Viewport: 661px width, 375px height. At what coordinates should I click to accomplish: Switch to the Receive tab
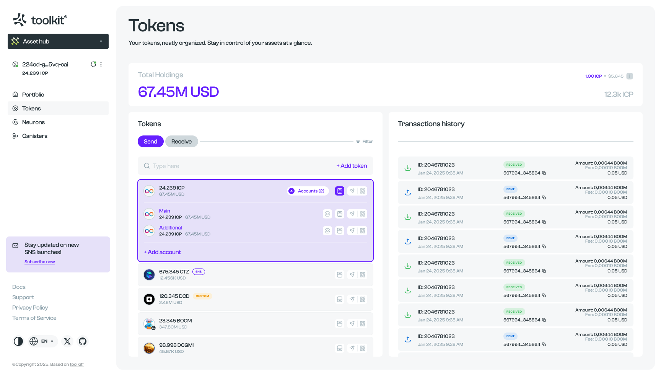pyautogui.click(x=182, y=142)
